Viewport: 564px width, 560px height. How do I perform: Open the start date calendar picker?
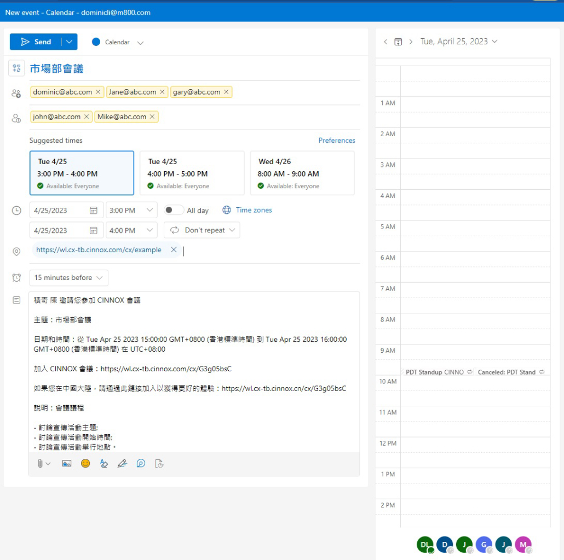(x=94, y=211)
